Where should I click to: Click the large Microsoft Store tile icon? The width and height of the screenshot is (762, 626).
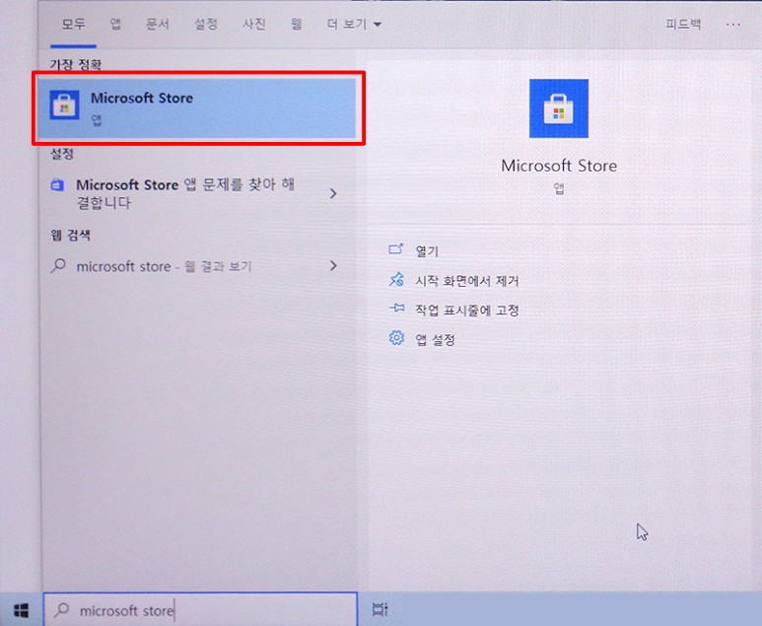pyautogui.click(x=558, y=108)
